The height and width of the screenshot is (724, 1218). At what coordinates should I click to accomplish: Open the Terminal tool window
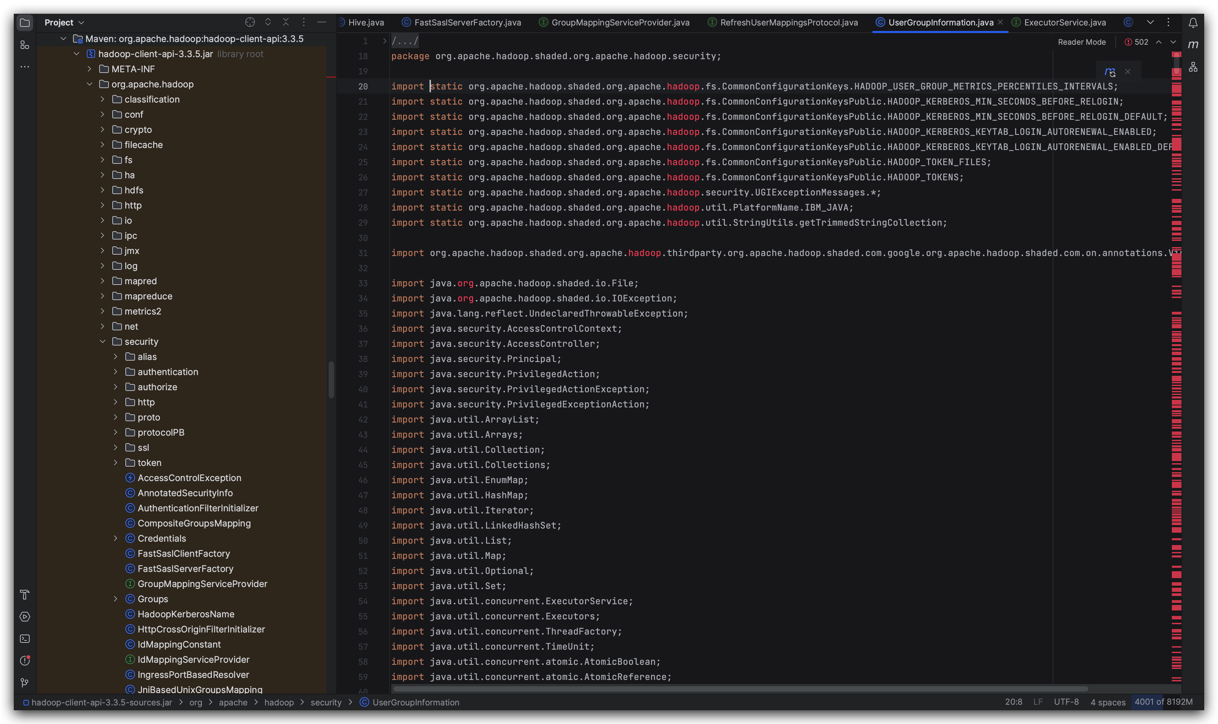24,639
